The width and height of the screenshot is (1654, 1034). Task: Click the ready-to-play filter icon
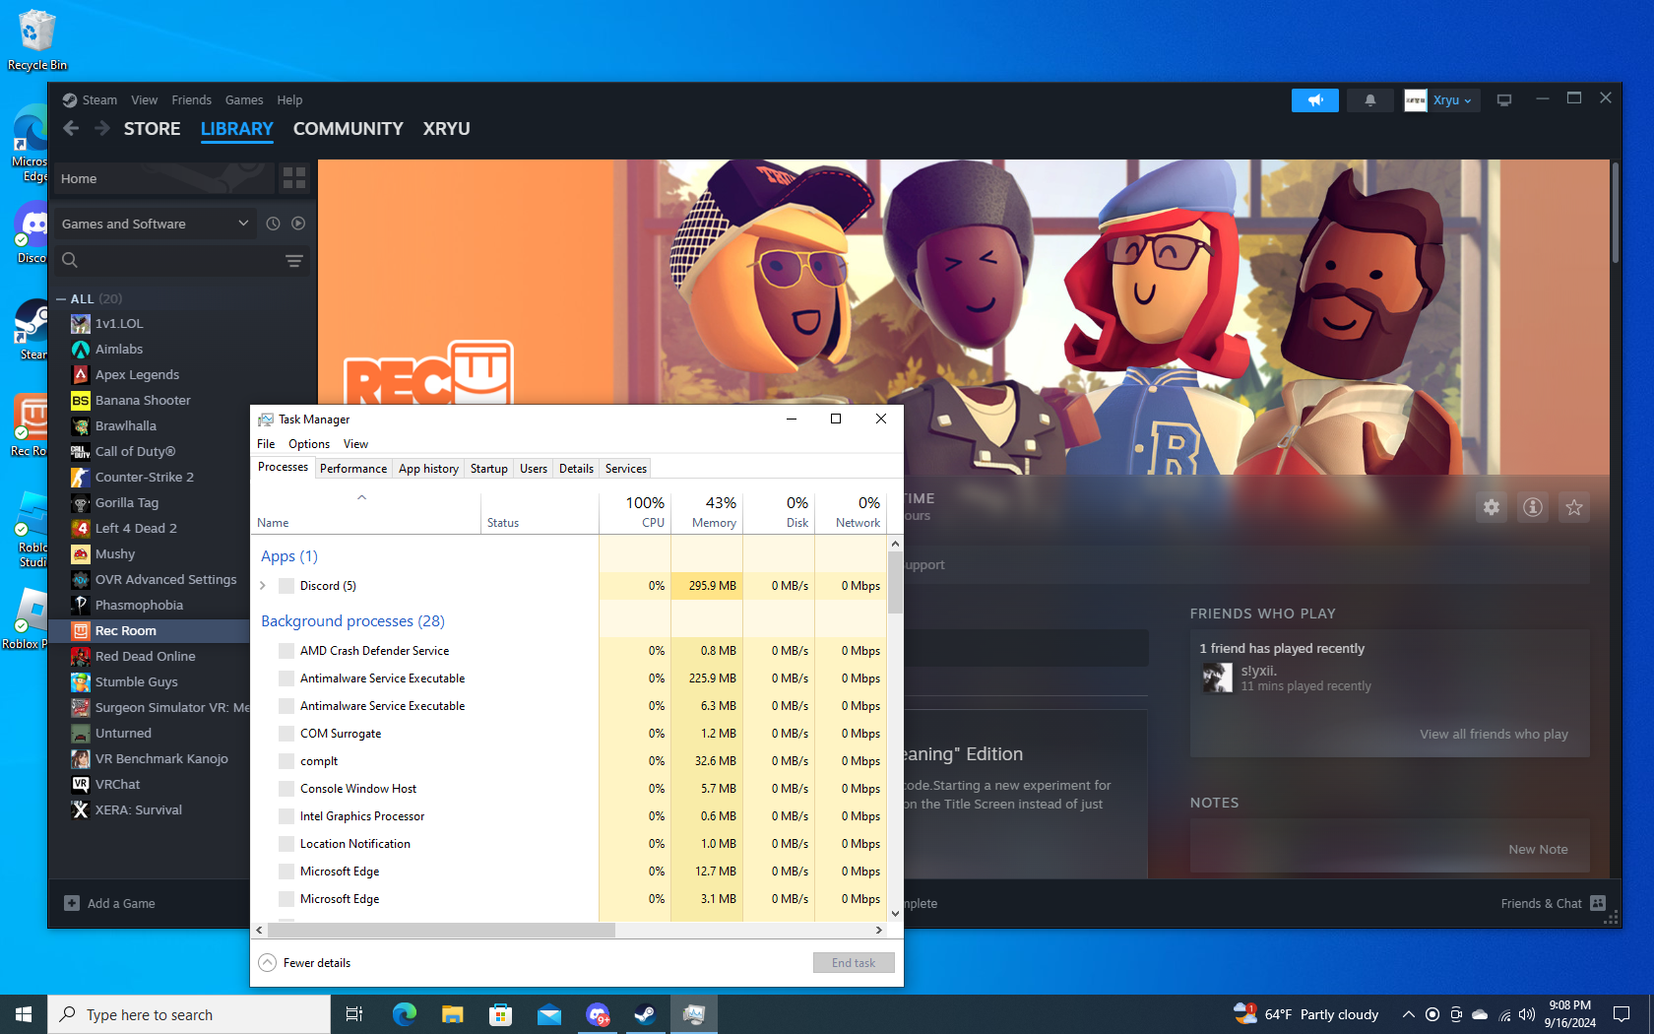298,224
